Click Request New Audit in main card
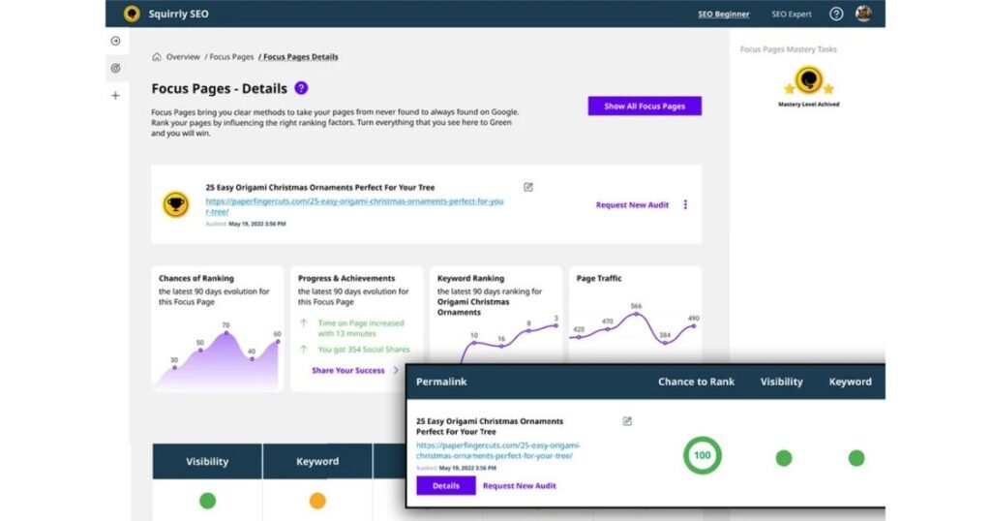The image size is (991, 521). [x=632, y=205]
